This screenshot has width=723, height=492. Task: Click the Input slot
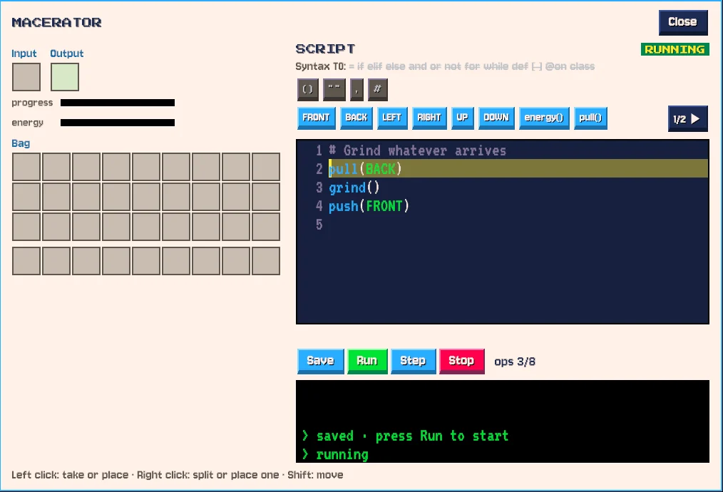pos(26,77)
